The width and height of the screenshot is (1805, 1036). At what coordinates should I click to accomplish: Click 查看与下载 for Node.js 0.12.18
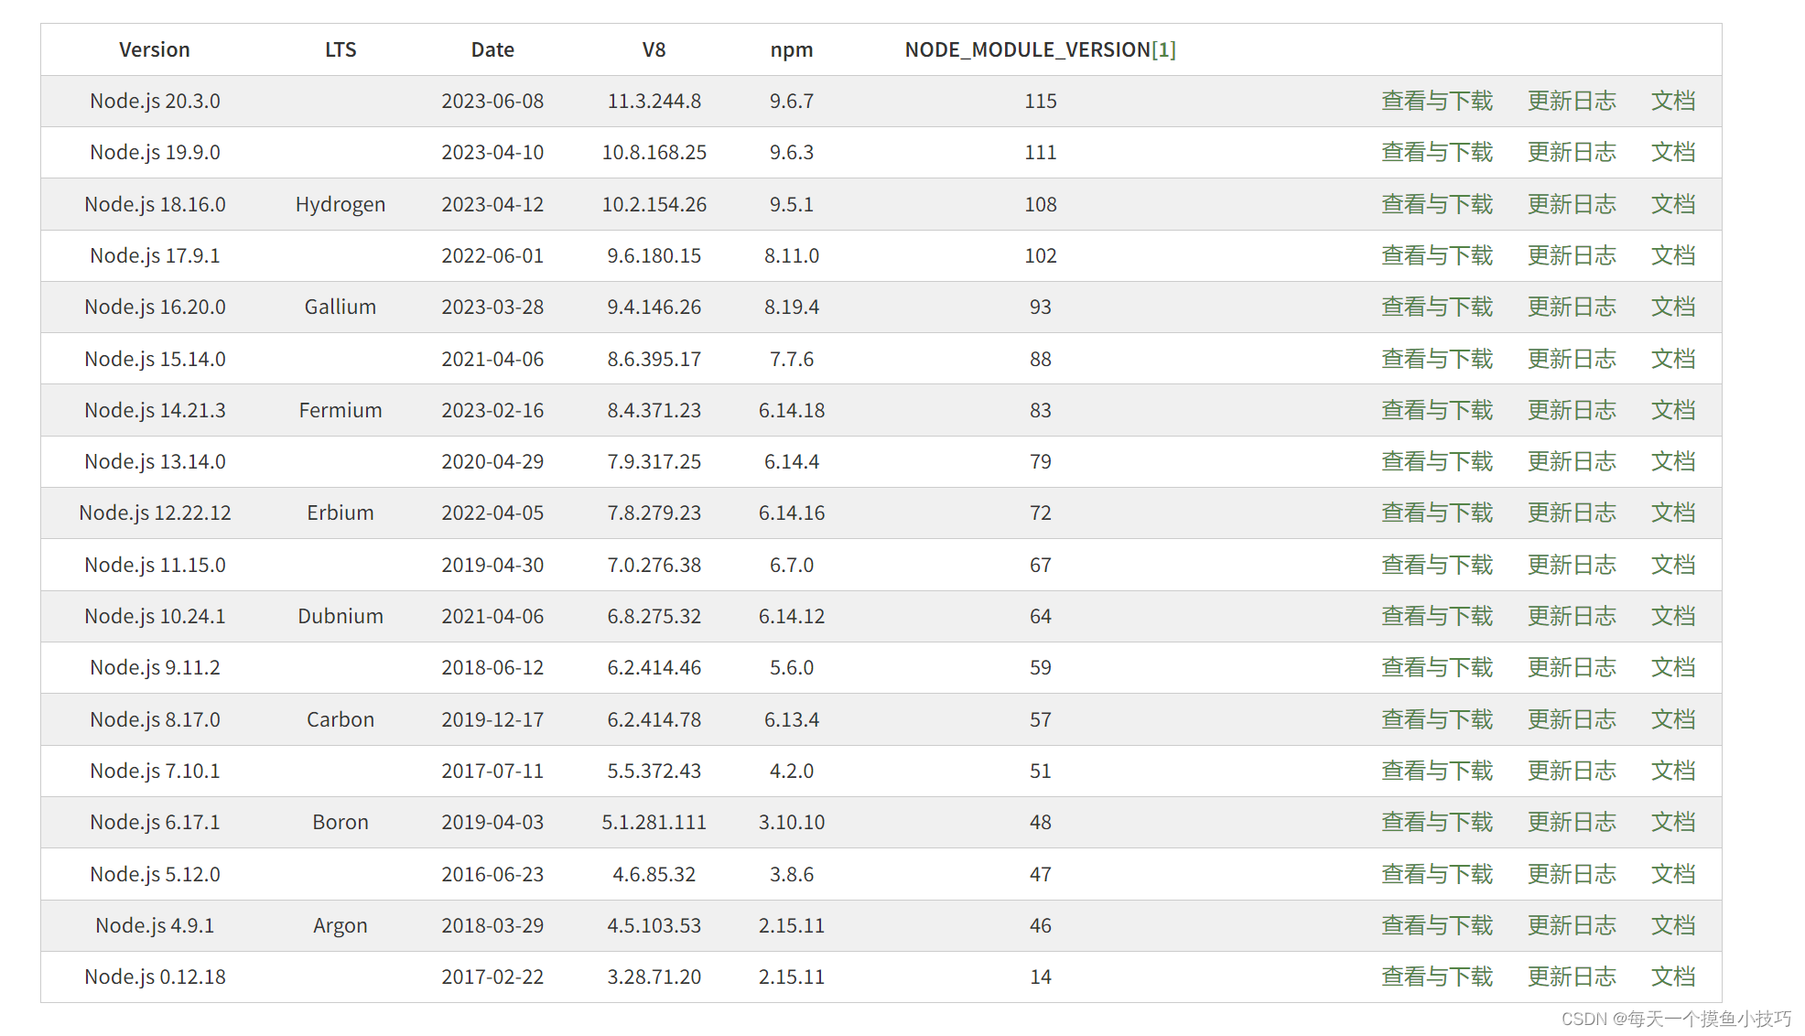point(1437,977)
